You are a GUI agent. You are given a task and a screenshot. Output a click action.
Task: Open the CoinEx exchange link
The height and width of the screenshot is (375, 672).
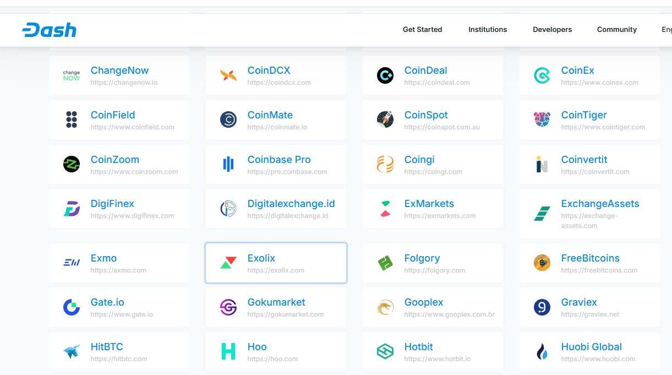577,70
